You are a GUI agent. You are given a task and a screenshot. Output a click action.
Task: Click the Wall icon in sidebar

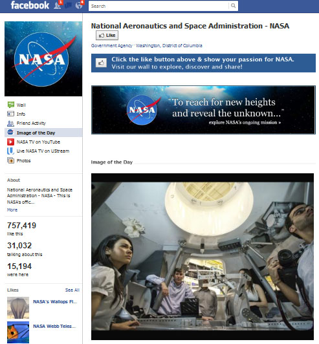coord(11,105)
